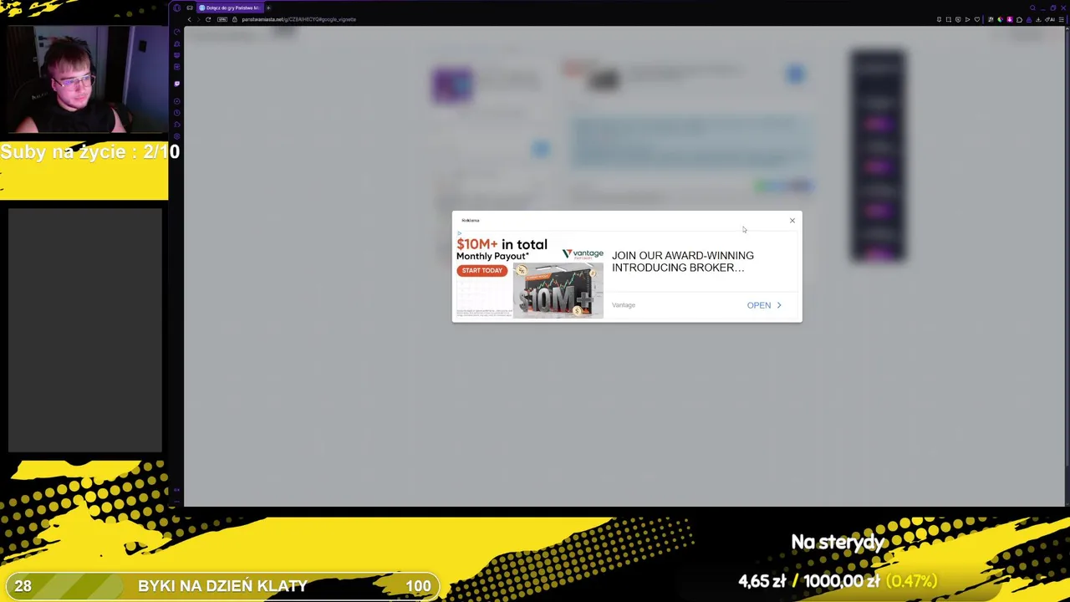Image resolution: width=1070 pixels, height=602 pixels.
Task: Open browser search tabs magnifier icon
Action: [1032, 8]
